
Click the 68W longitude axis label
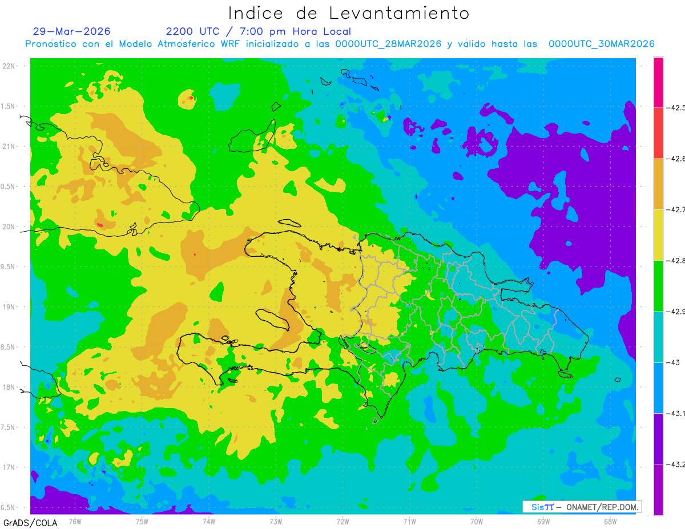pyautogui.click(x=610, y=521)
